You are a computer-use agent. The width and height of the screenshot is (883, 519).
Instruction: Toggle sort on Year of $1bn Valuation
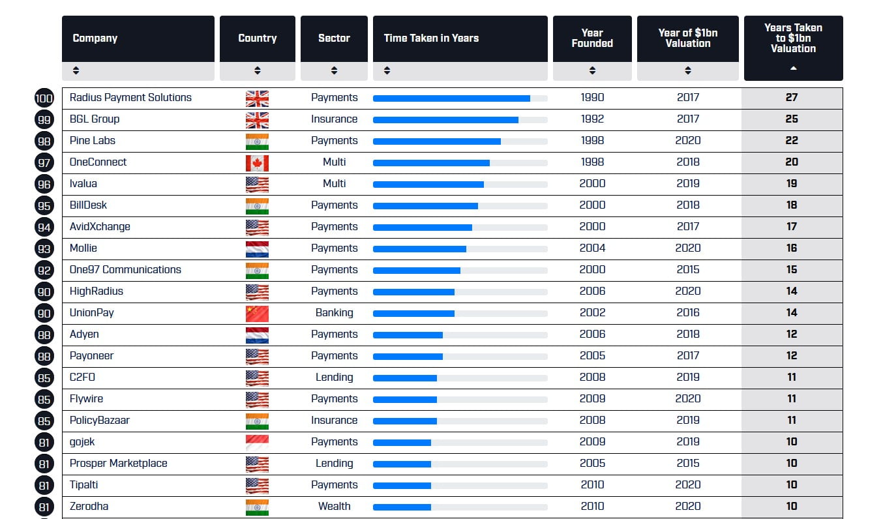click(x=687, y=70)
